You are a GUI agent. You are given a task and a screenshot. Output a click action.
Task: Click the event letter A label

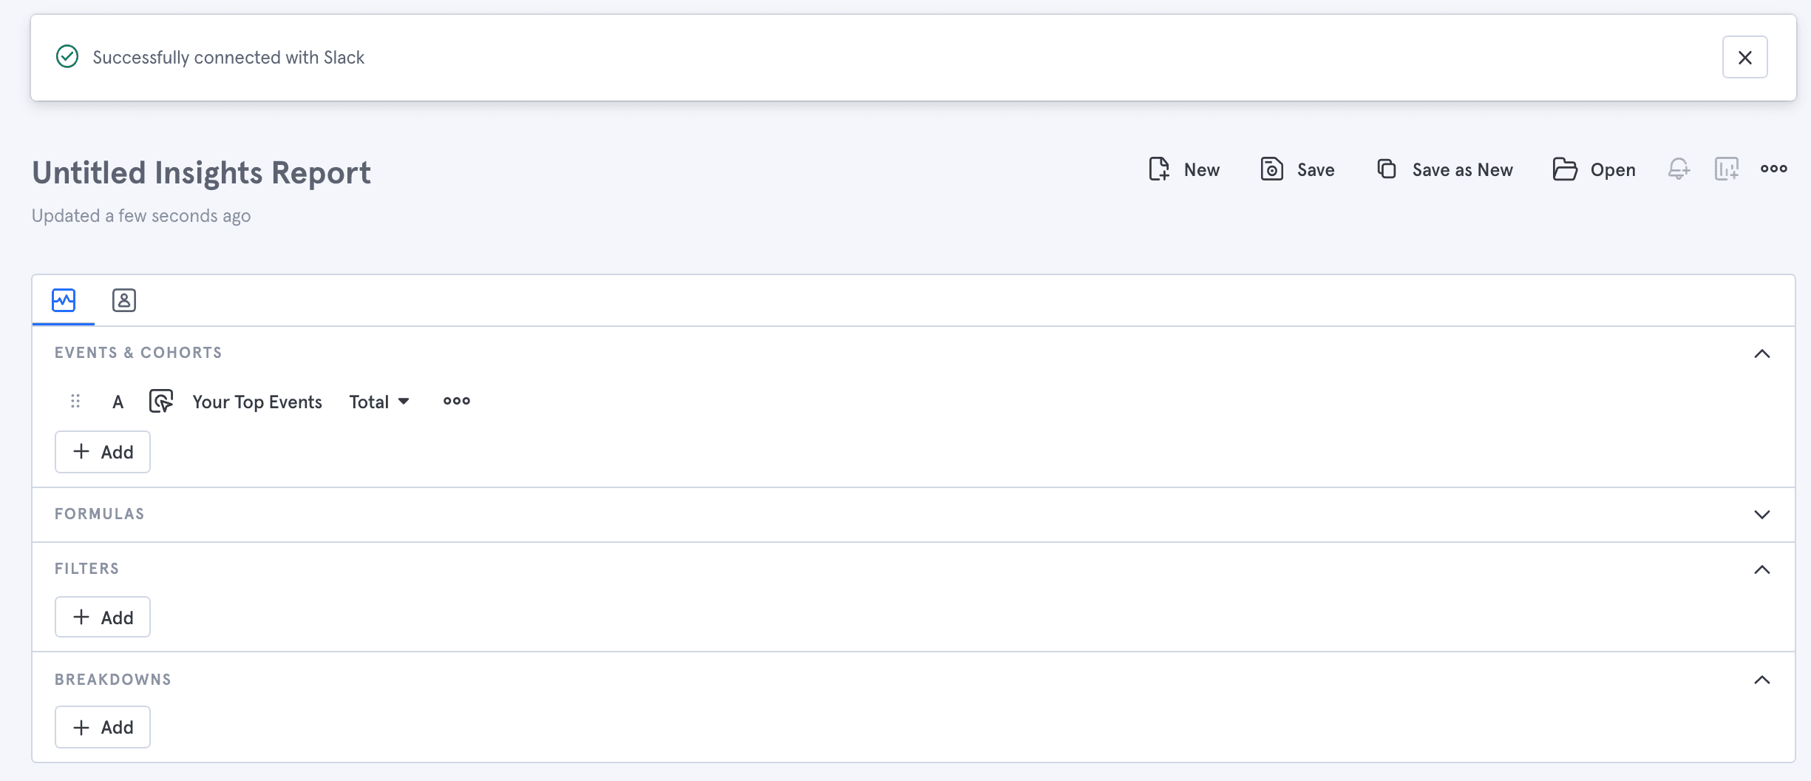(x=118, y=401)
